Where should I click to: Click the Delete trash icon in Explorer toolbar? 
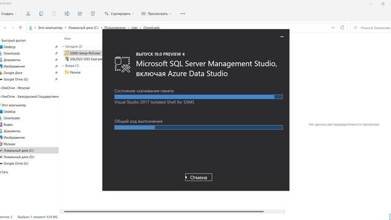click(x=93, y=13)
